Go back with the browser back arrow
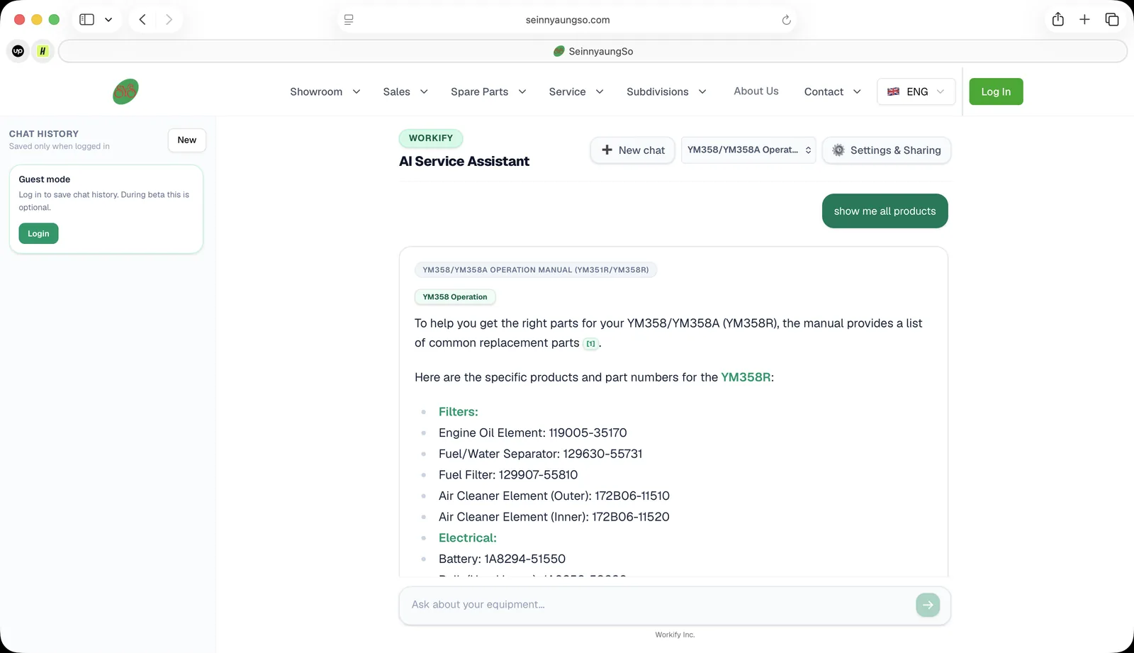Screen dimensions: 1134x653 [142, 20]
